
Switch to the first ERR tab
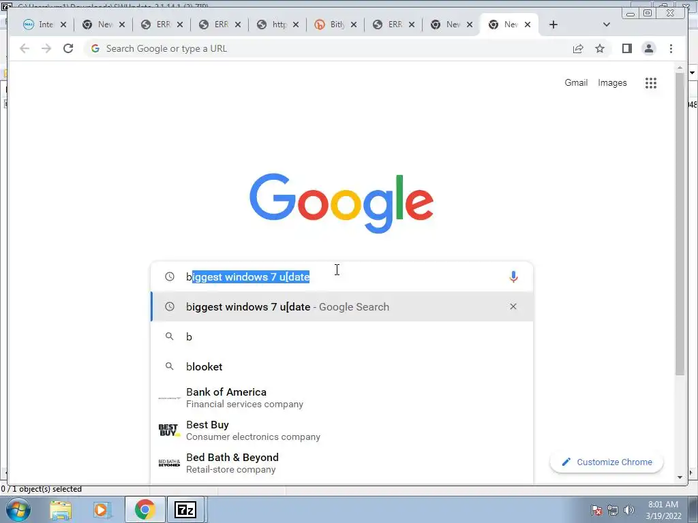157,25
